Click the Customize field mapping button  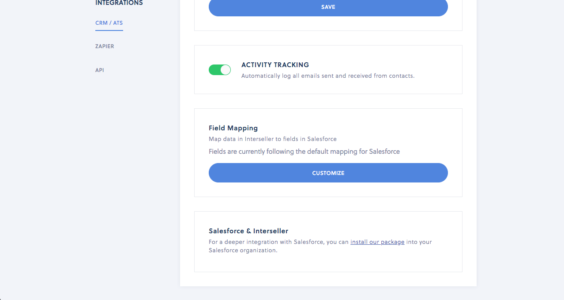click(328, 173)
